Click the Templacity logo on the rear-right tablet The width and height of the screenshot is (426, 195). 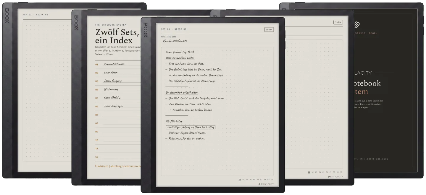pyautogui.click(x=335, y=177)
